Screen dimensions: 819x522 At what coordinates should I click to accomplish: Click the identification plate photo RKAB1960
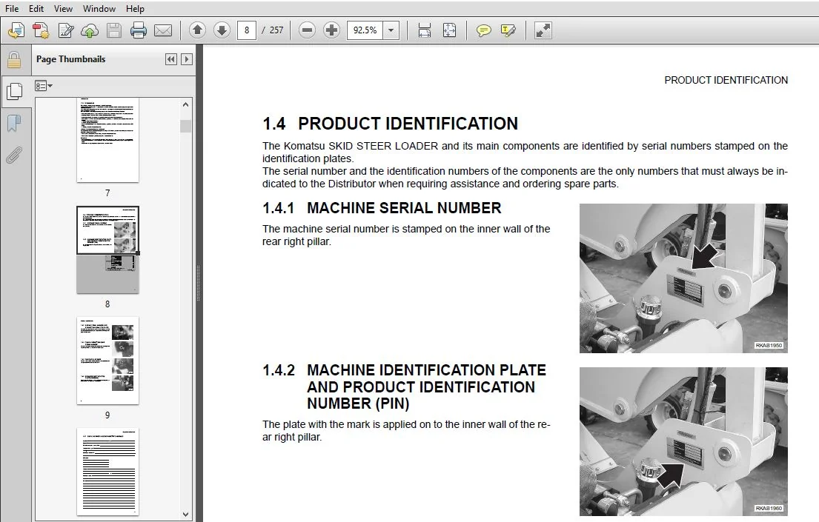click(683, 441)
